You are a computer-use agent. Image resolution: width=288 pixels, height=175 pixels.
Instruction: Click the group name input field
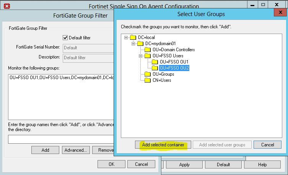point(61,139)
